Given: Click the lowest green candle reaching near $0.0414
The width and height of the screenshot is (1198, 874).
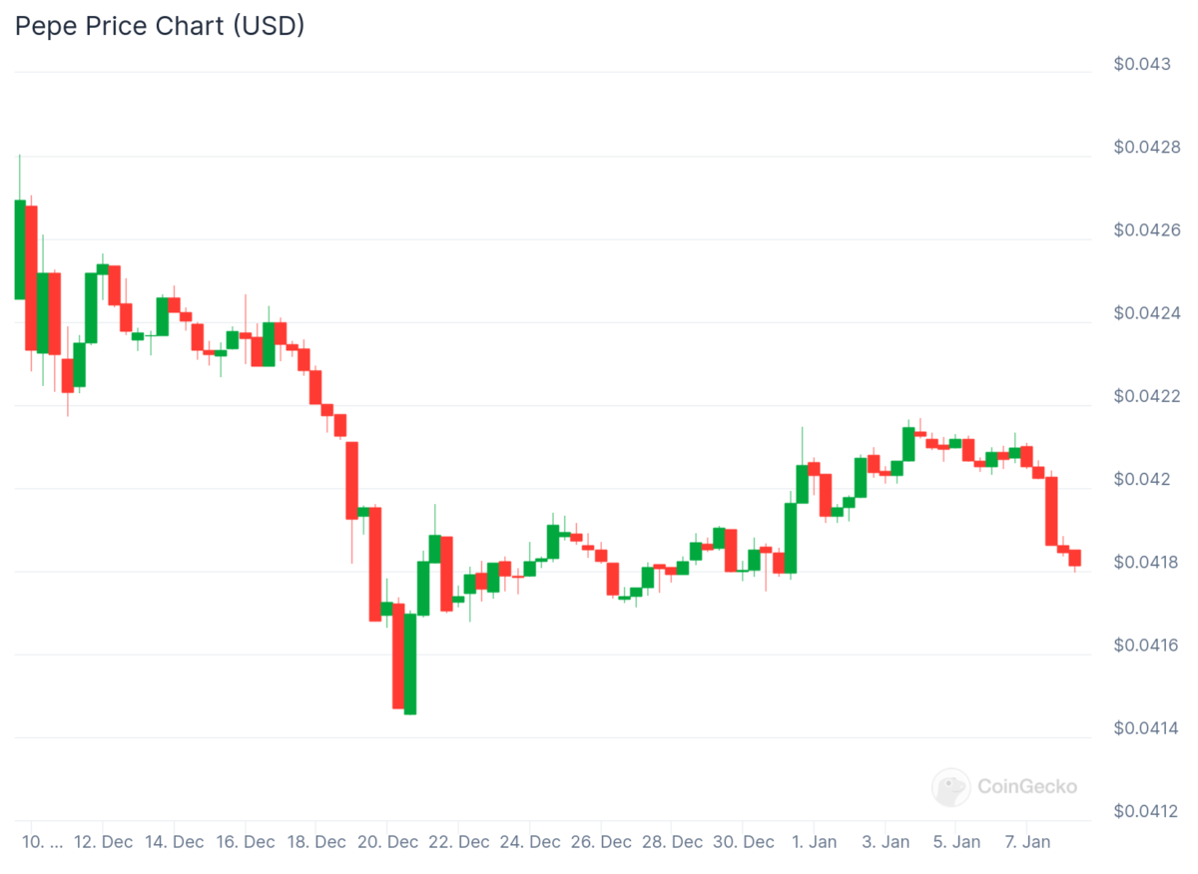Looking at the screenshot, I should tap(410, 663).
